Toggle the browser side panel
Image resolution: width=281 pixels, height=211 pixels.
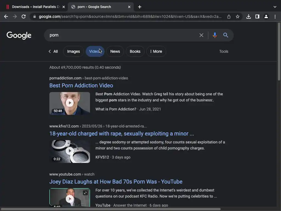tap(257, 17)
